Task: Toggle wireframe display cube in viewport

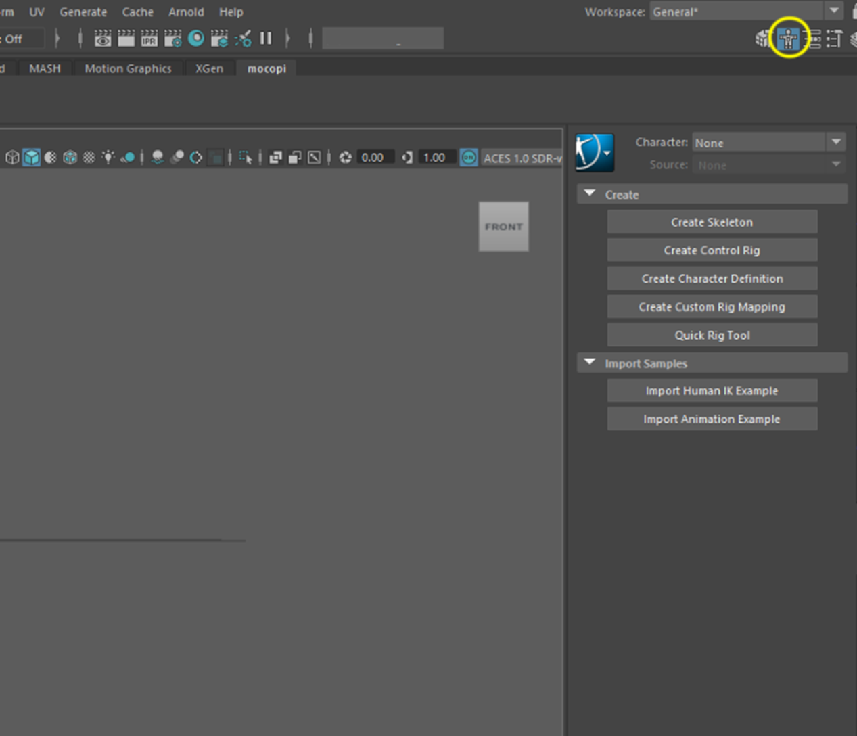Action: tap(12, 158)
